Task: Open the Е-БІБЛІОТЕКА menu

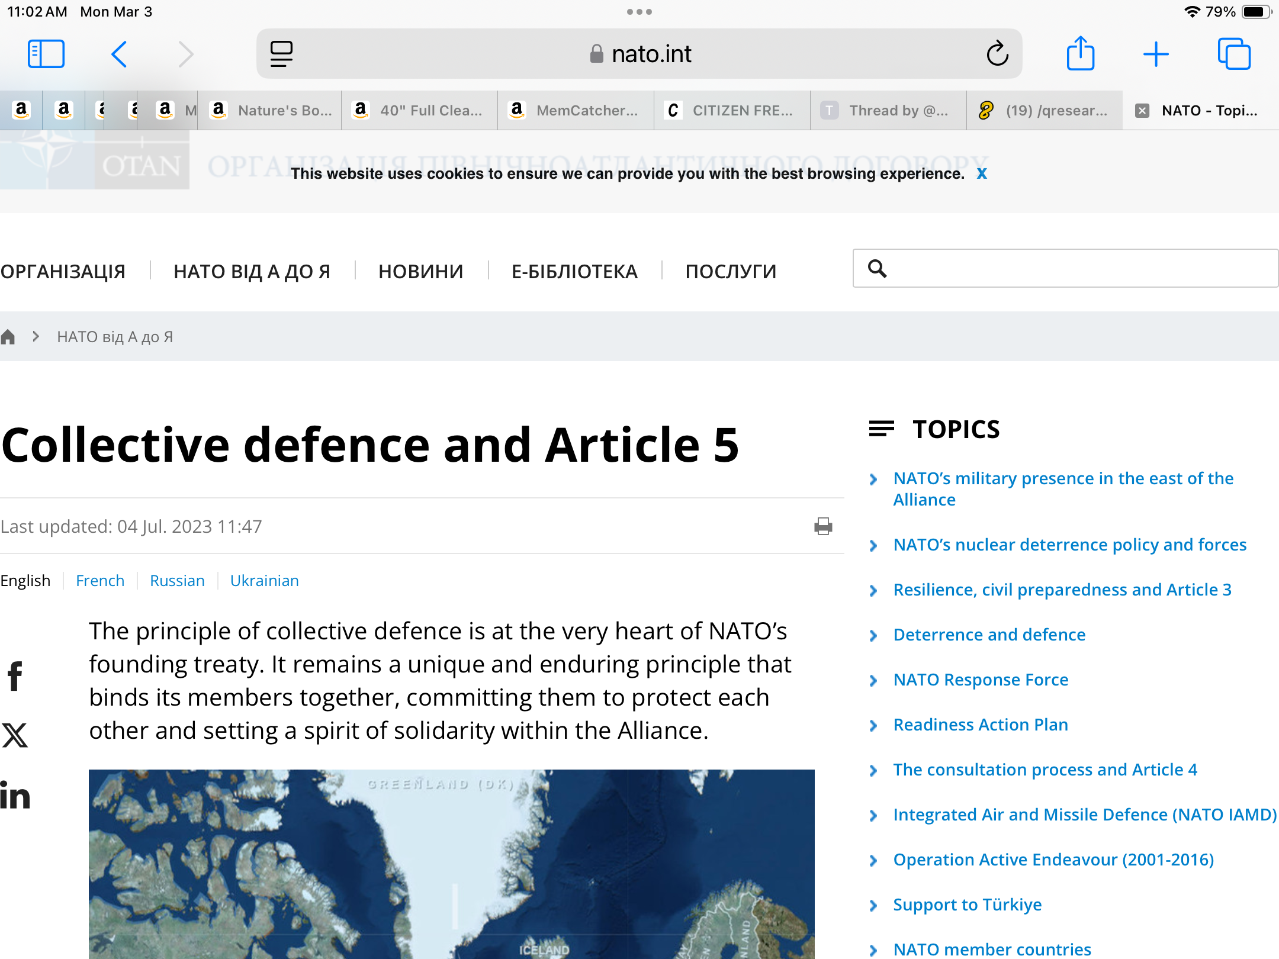Action: coord(574,271)
